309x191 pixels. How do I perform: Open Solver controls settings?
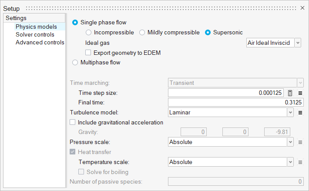(35, 34)
